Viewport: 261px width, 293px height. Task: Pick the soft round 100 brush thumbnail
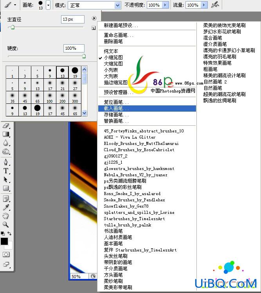[x=50, y=98]
